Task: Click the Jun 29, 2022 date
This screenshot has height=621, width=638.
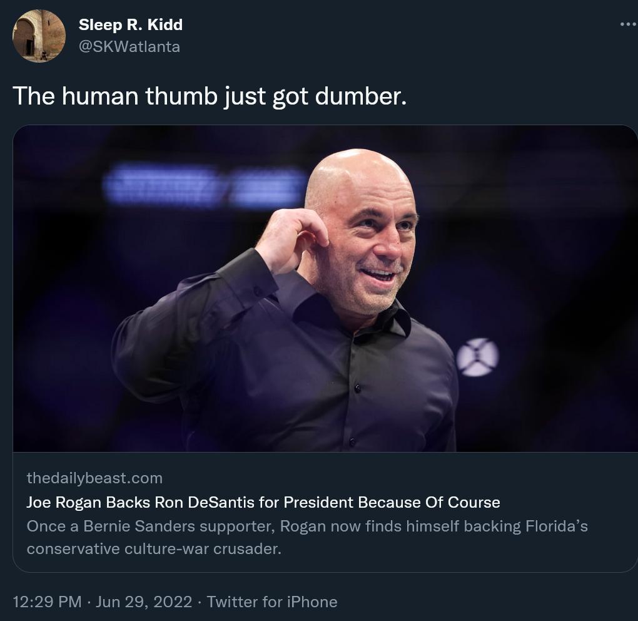Action: [143, 602]
